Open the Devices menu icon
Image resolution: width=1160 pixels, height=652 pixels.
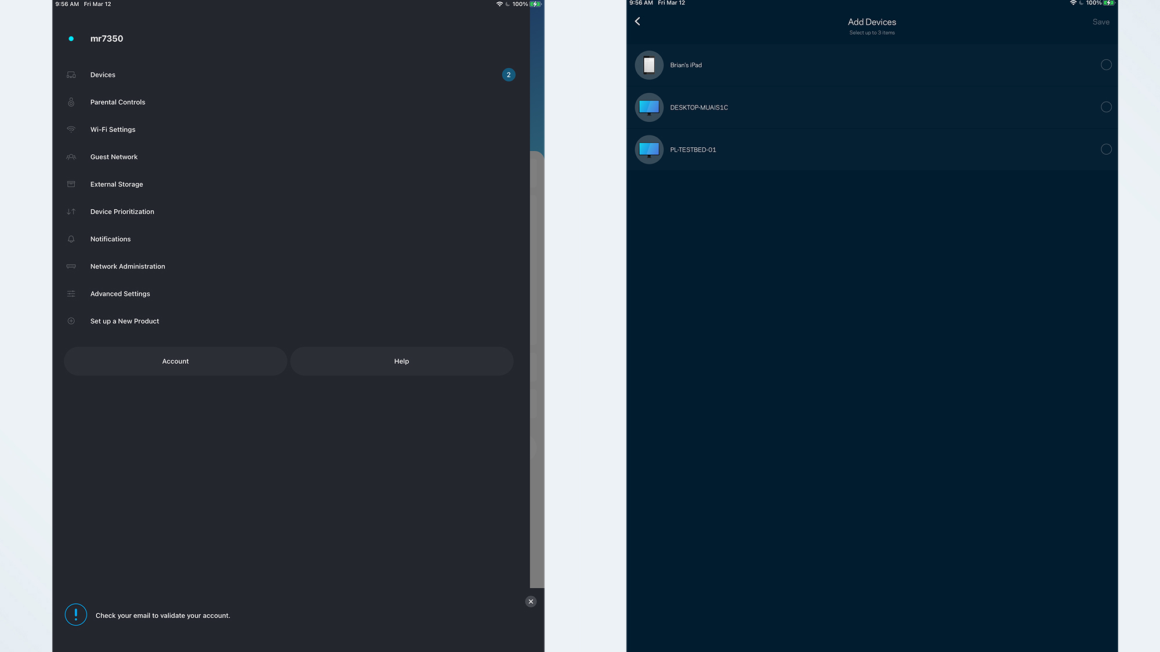click(71, 75)
